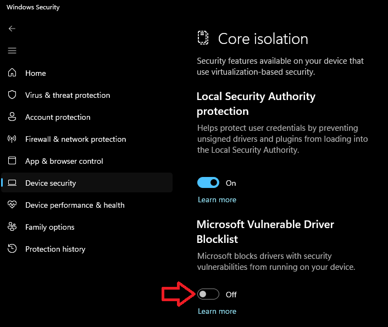The image size is (388, 327).
Task: Enable the Microsoft Vulnerable Driver Blocklist toggle
Action: (208, 295)
